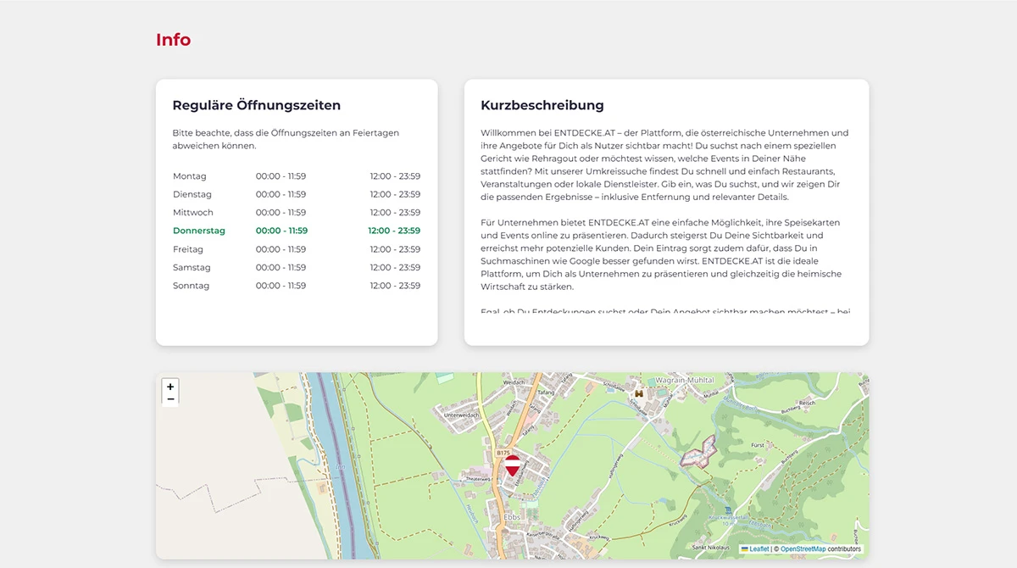Viewport: 1017px width, 568px height.
Task: Click Samstag's 12:00 - 23:59 time
Action: click(395, 268)
